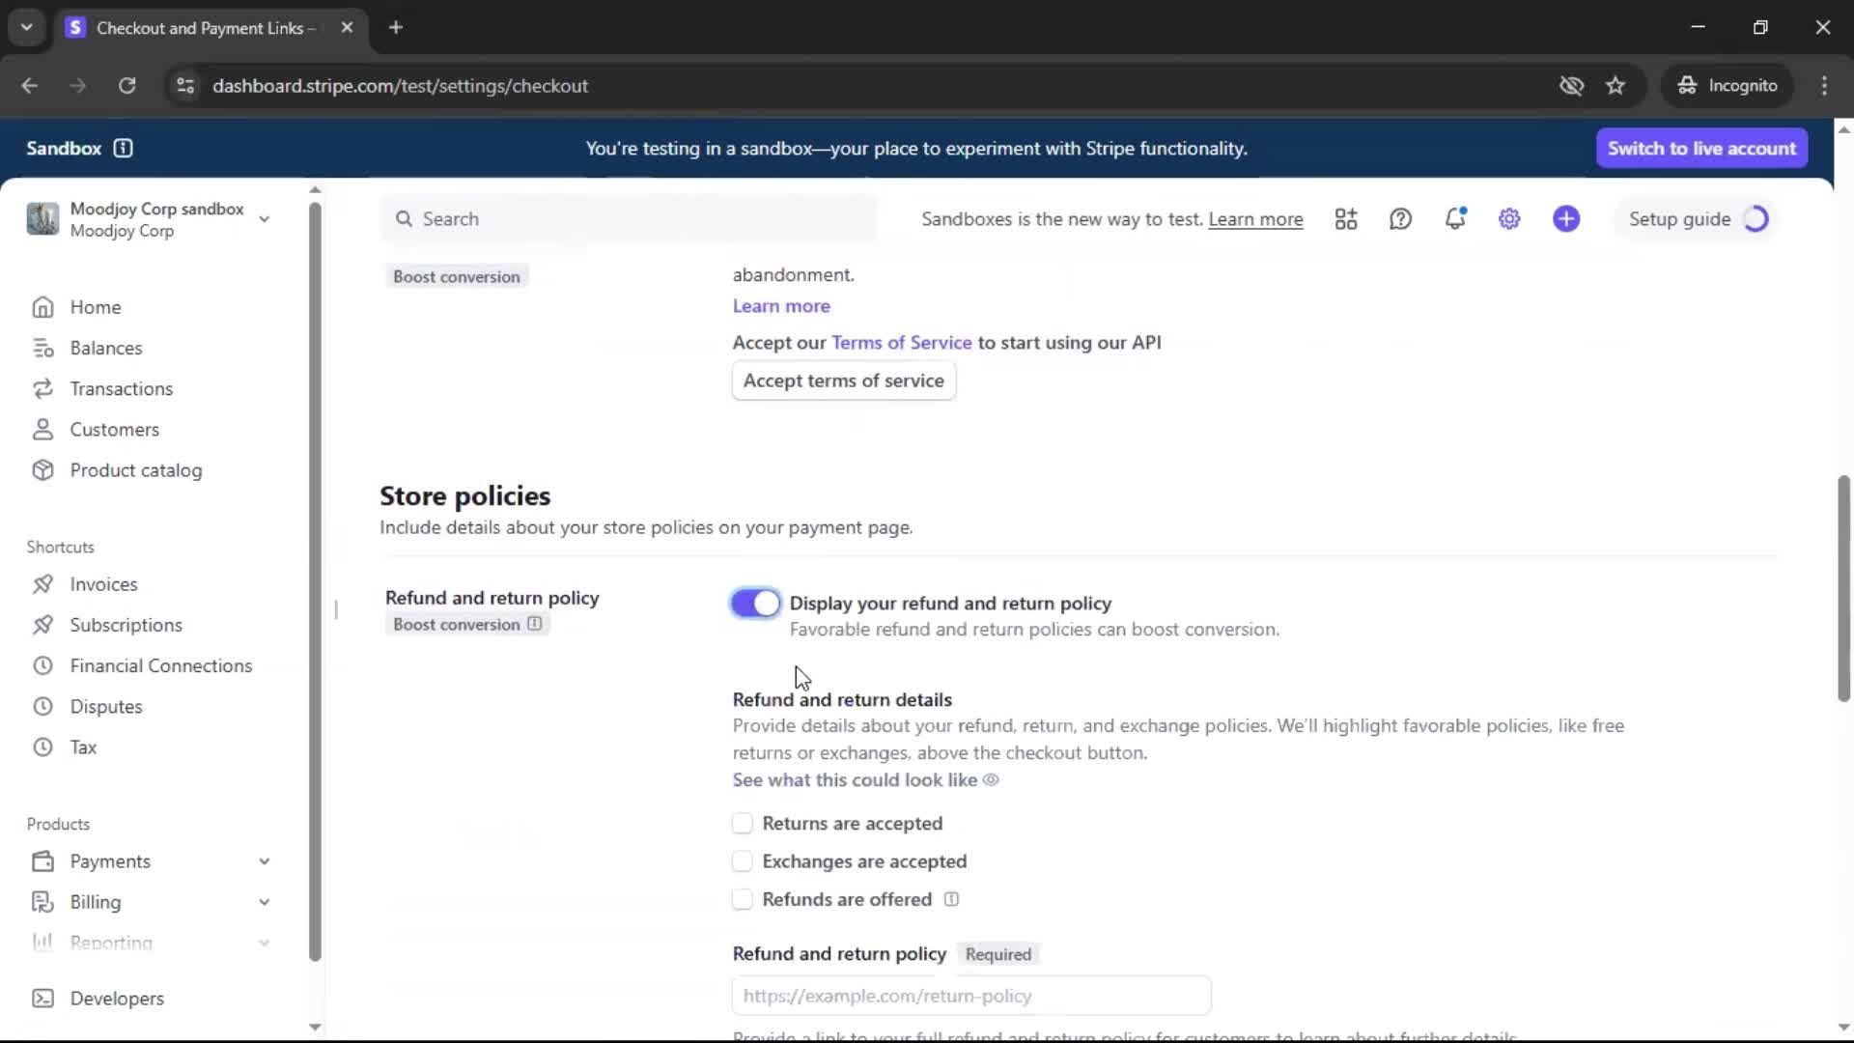Open Disputes from the shortcuts
The height and width of the screenshot is (1043, 1854).
click(105, 707)
